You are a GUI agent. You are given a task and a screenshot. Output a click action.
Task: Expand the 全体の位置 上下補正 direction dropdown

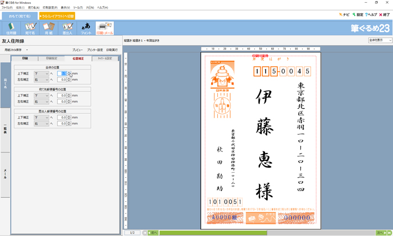point(45,73)
